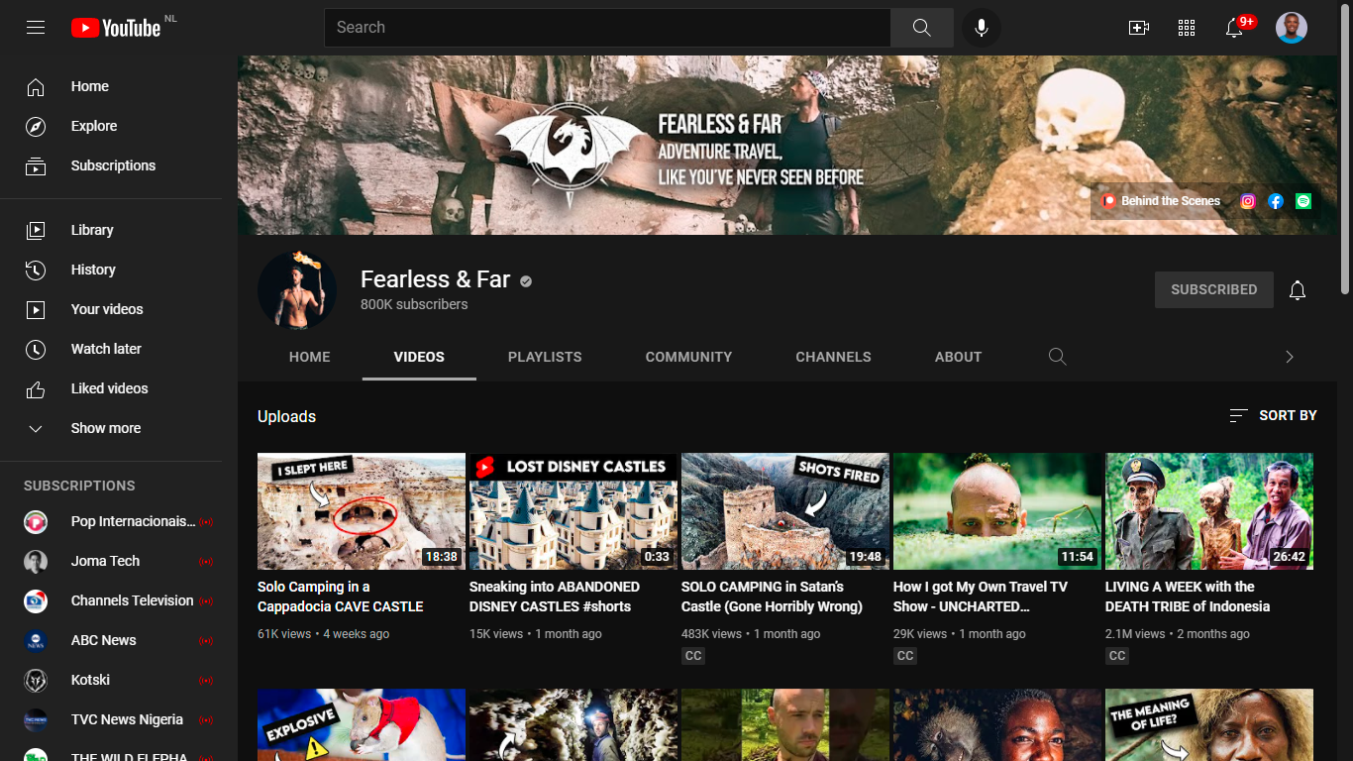
Task: Open the Create video icon
Action: (x=1139, y=28)
